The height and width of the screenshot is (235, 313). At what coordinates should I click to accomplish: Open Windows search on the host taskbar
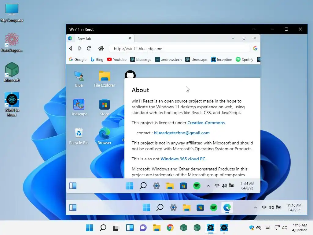tap(103, 228)
